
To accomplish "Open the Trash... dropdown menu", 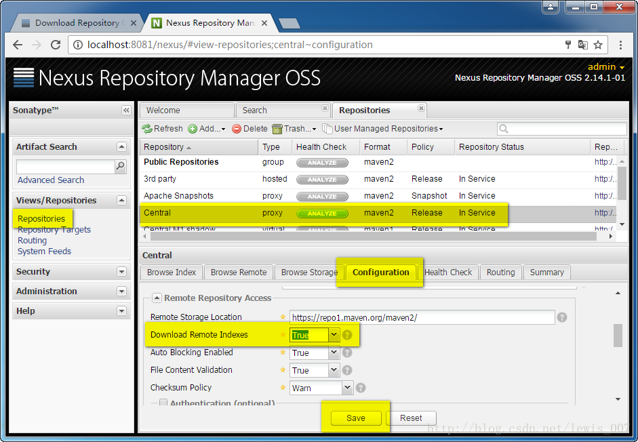I will pos(294,129).
